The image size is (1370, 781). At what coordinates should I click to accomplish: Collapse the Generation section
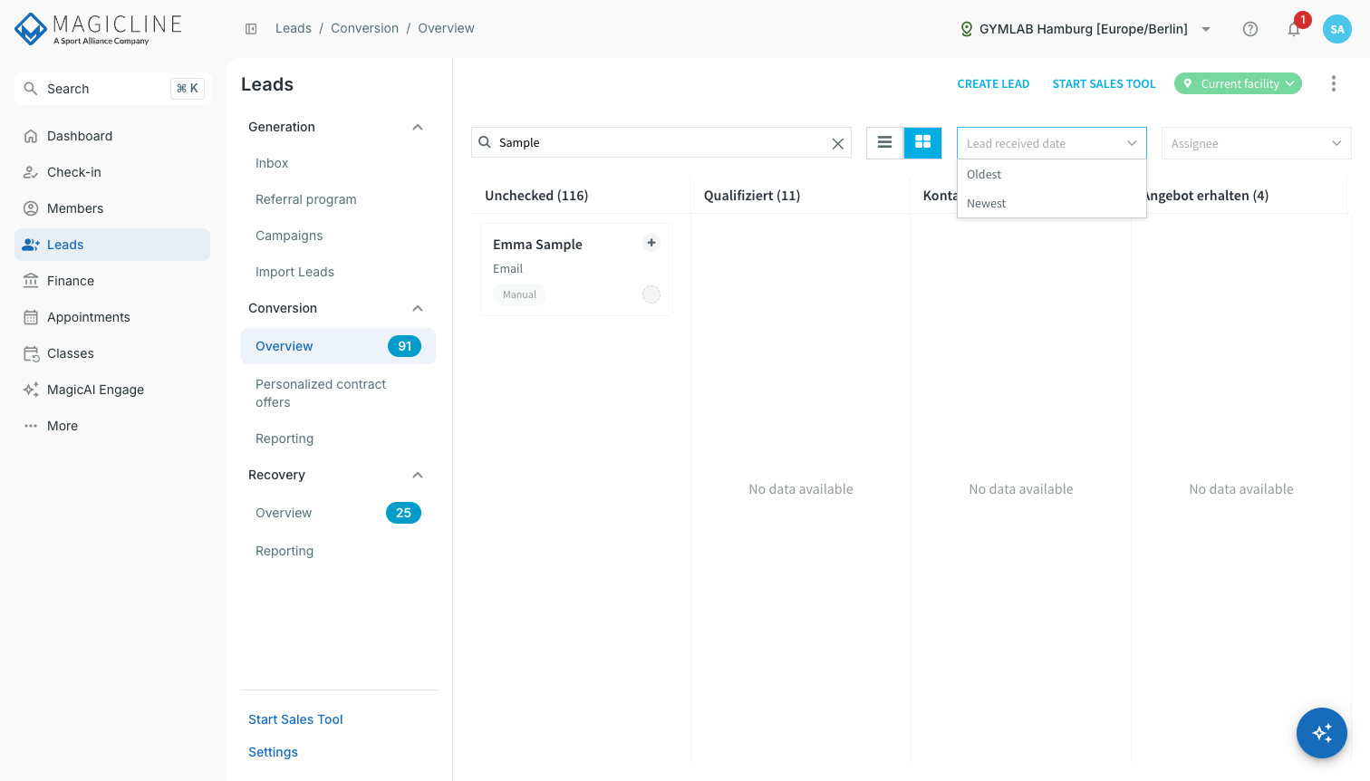point(418,127)
